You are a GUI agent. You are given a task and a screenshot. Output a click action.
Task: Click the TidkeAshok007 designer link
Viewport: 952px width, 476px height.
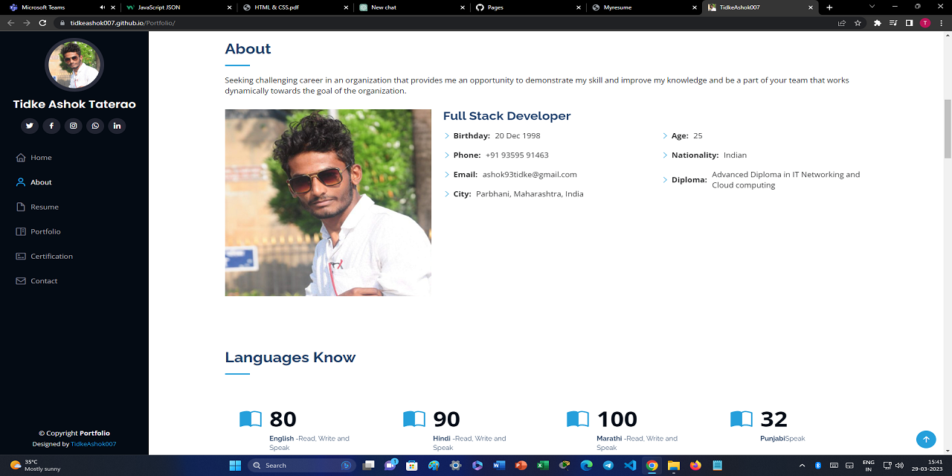click(x=94, y=444)
